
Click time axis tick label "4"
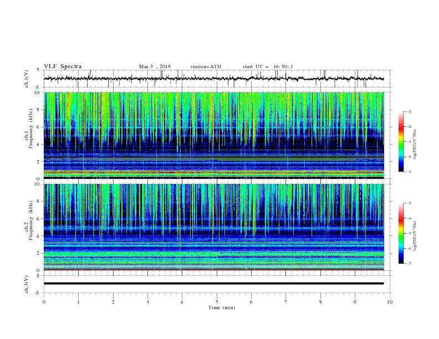tap(182, 302)
